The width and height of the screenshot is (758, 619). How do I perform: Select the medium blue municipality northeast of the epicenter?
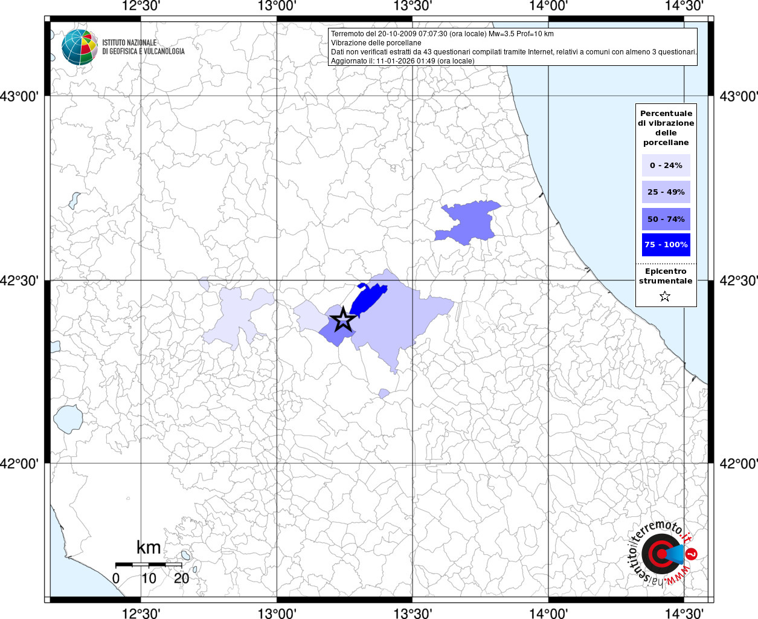point(468,222)
